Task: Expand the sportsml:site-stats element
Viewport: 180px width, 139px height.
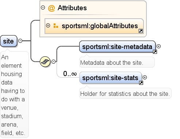Action: pyautogui.click(x=145, y=78)
